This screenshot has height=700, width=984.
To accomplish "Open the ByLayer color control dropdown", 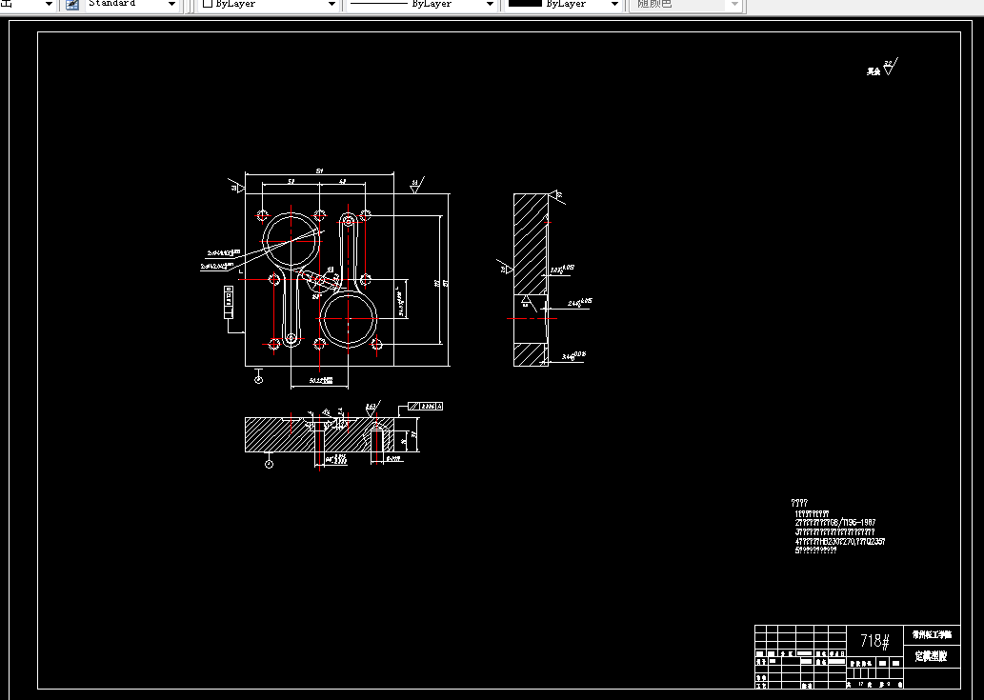I will click(x=269, y=4).
